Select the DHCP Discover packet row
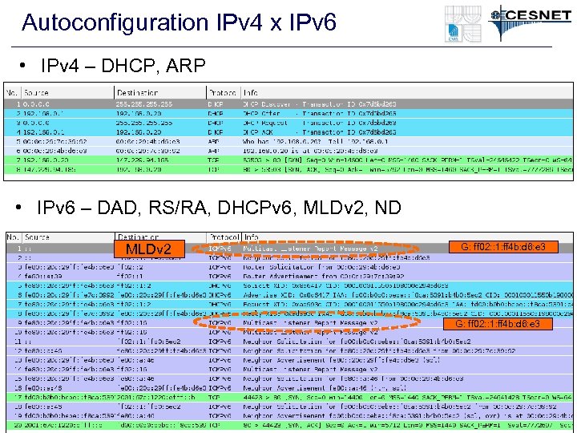Viewport: 577px width, 433px height. [288, 104]
